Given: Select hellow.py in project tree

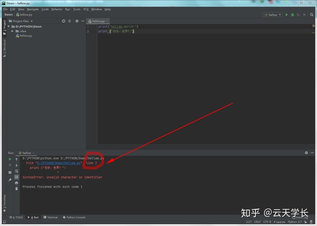Looking at the screenshot, I should 24,36.
